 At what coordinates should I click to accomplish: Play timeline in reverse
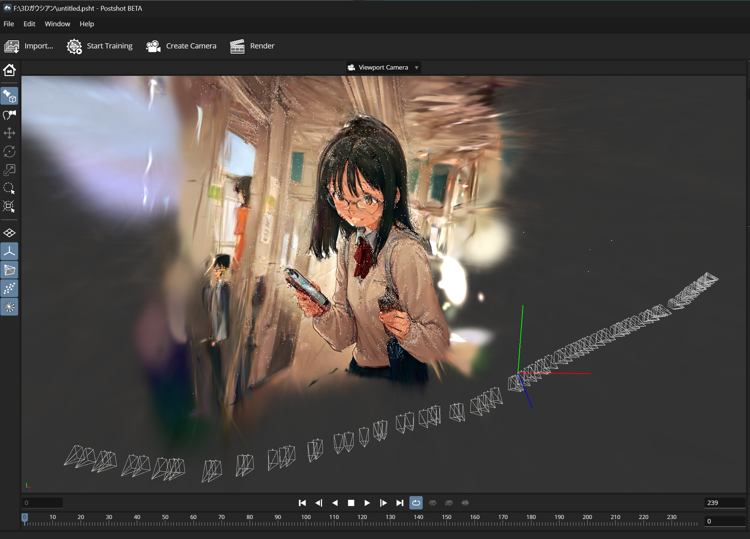coord(335,503)
